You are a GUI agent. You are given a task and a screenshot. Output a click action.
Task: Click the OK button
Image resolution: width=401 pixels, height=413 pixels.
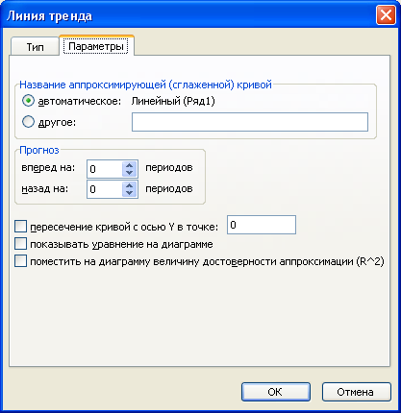click(276, 392)
